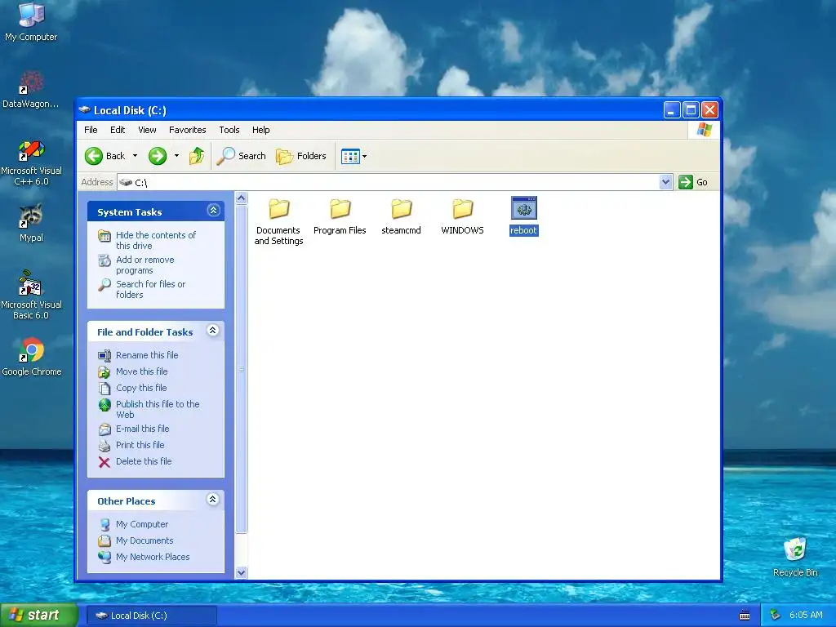
Task: Open the Edit menu
Action: (x=118, y=130)
